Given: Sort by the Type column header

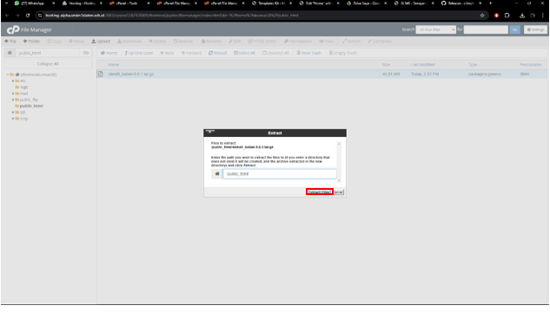Looking at the screenshot, I should 473,65.
